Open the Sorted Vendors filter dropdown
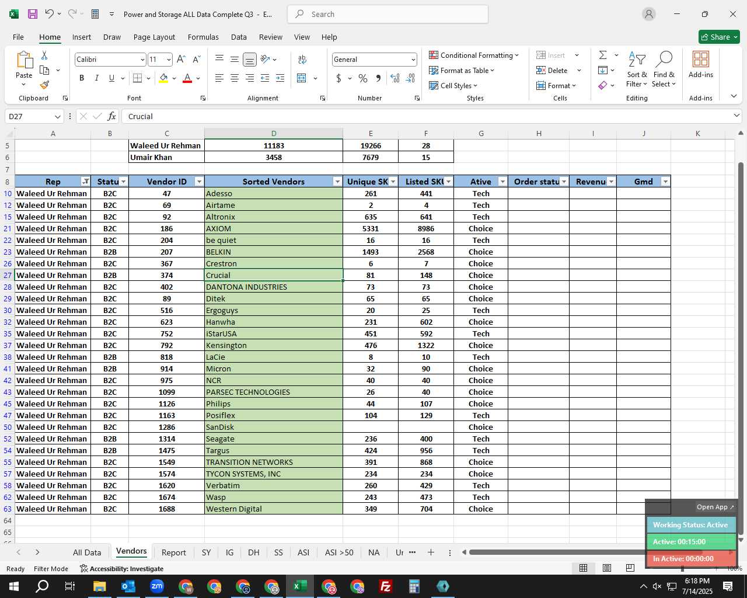This screenshot has width=747, height=598. (337, 182)
